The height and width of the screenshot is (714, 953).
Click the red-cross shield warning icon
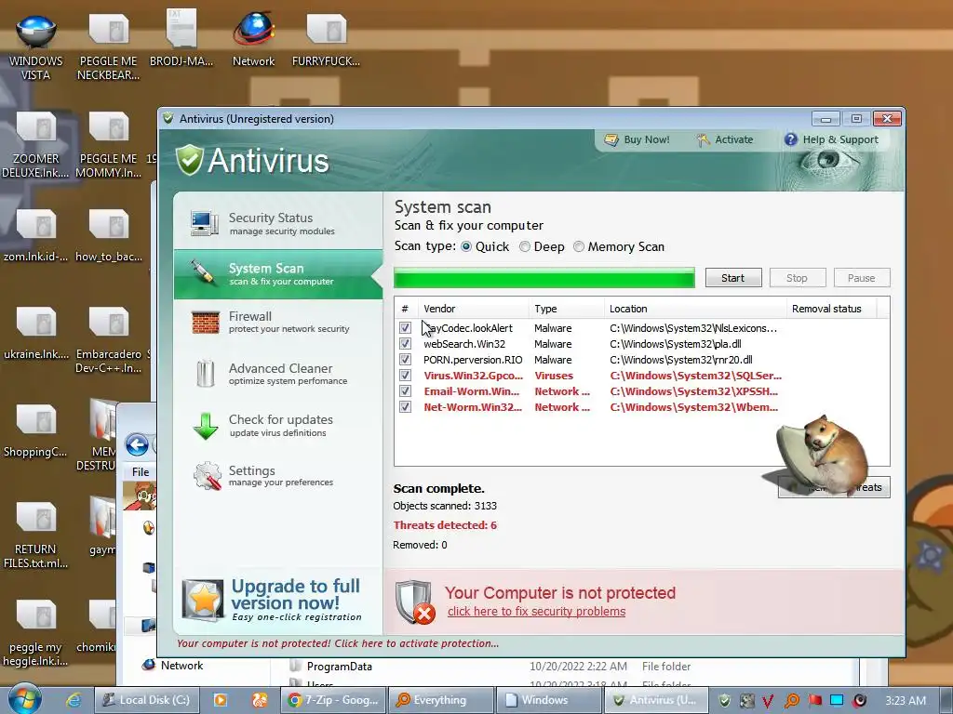coord(415,602)
